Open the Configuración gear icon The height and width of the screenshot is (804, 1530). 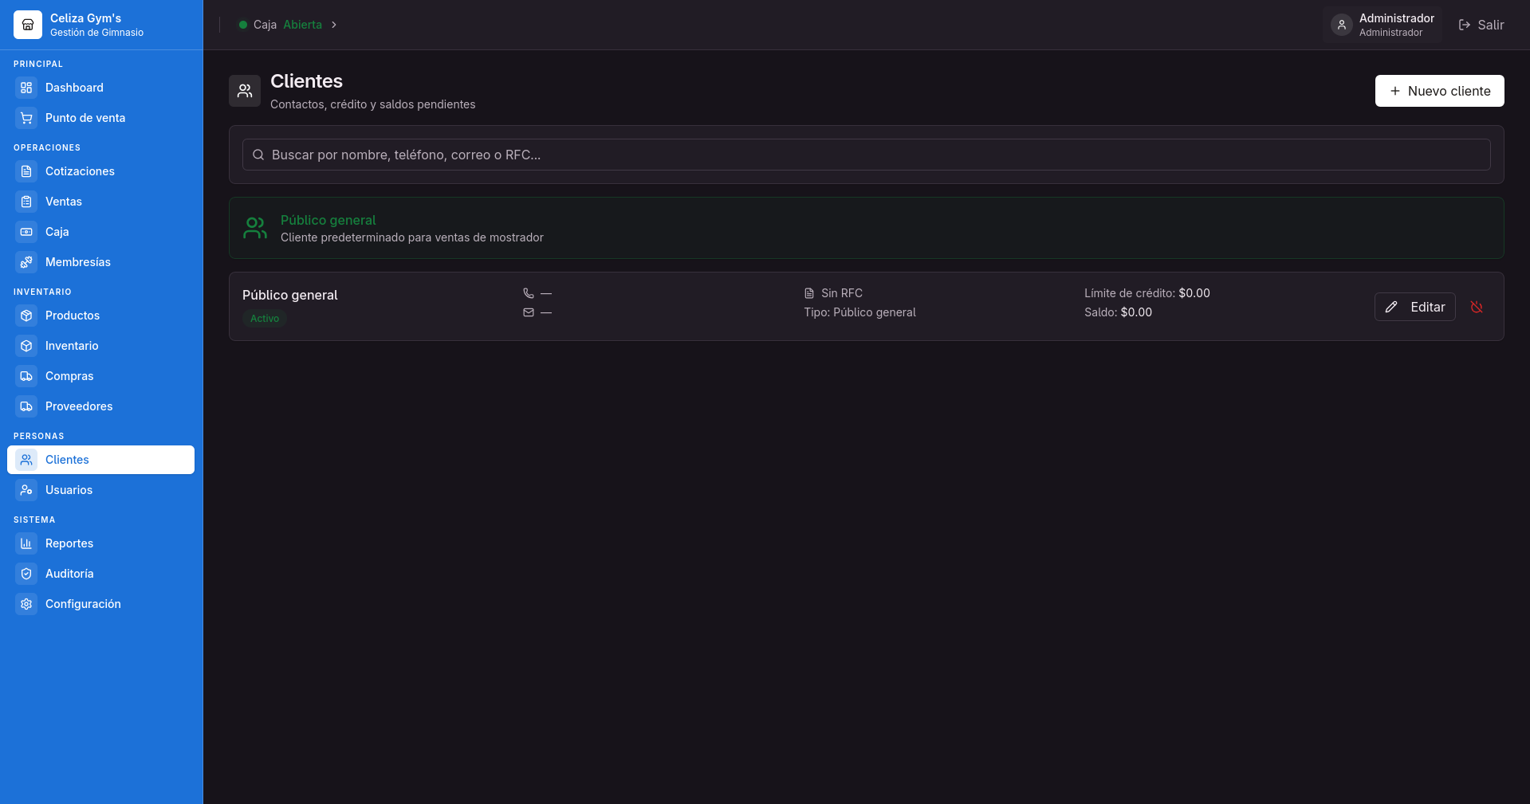tap(26, 604)
